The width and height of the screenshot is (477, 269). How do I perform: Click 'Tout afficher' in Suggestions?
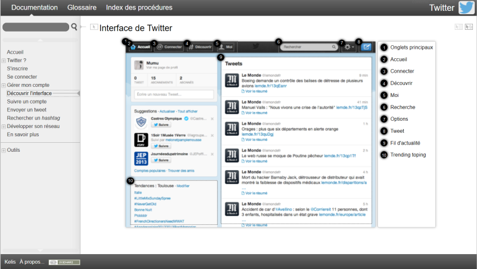[x=187, y=111]
